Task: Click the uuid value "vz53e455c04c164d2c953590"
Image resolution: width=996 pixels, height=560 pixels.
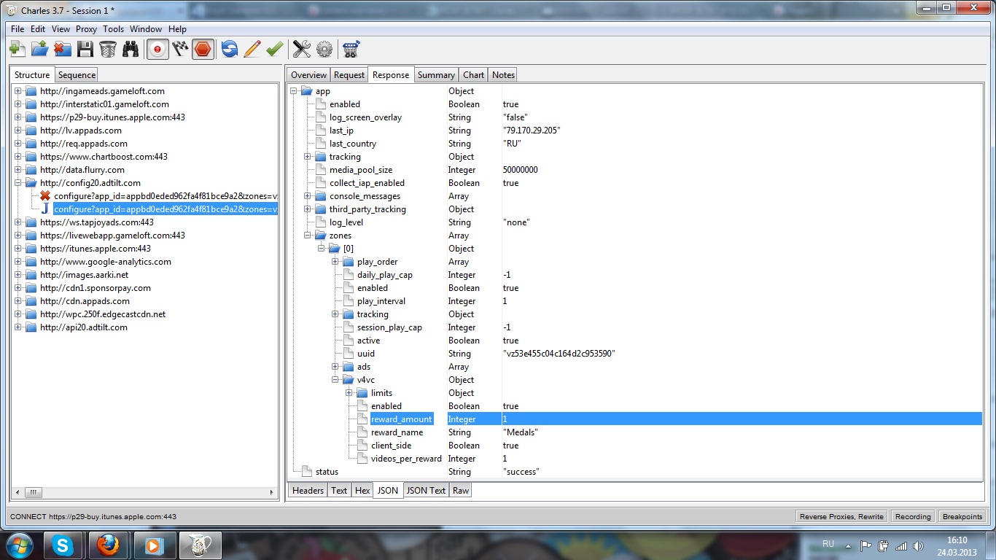Action: 559,354
